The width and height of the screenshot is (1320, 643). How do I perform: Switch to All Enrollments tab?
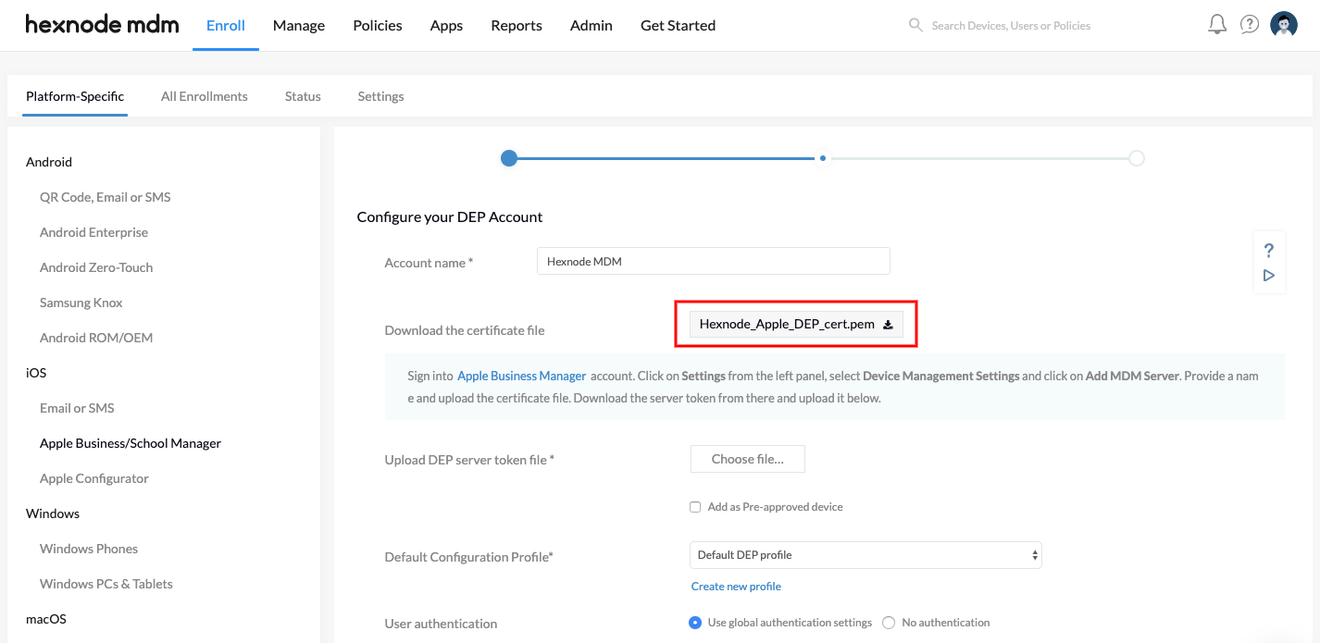[x=205, y=96]
